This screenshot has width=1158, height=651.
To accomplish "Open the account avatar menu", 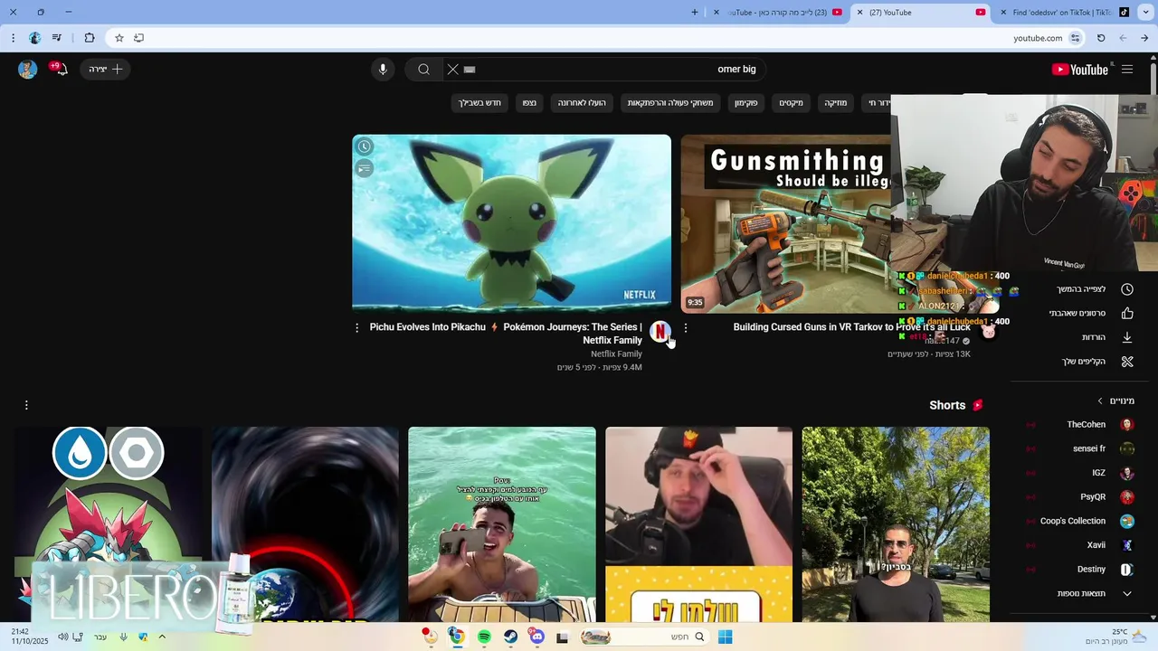I will point(28,70).
